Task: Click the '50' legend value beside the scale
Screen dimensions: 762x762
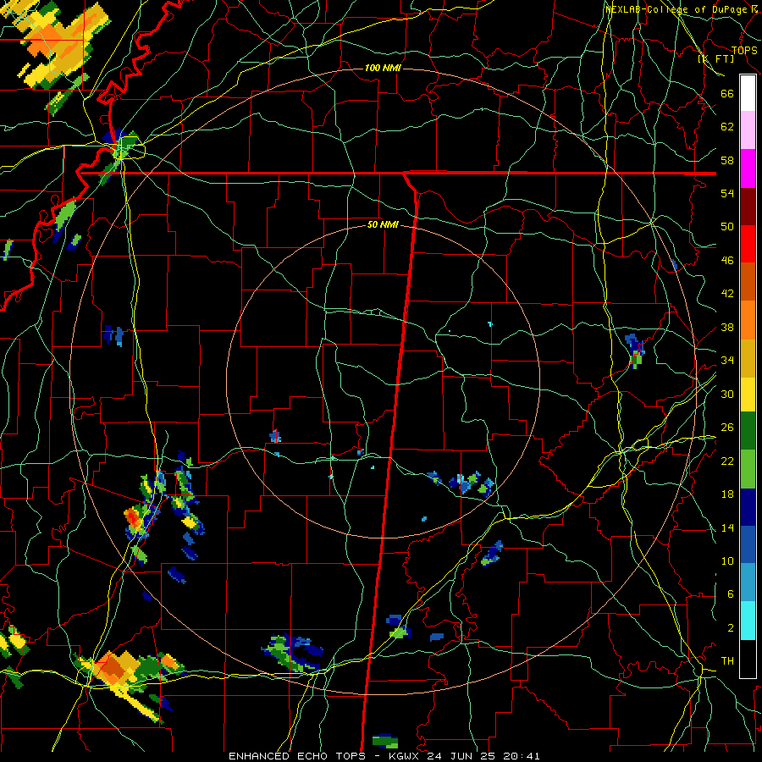Action: pos(727,226)
